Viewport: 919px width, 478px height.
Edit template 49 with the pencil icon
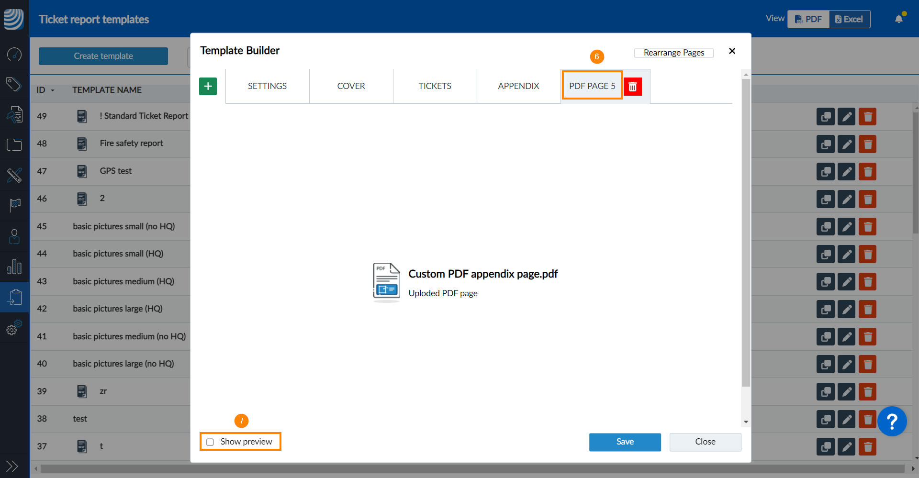coord(846,117)
